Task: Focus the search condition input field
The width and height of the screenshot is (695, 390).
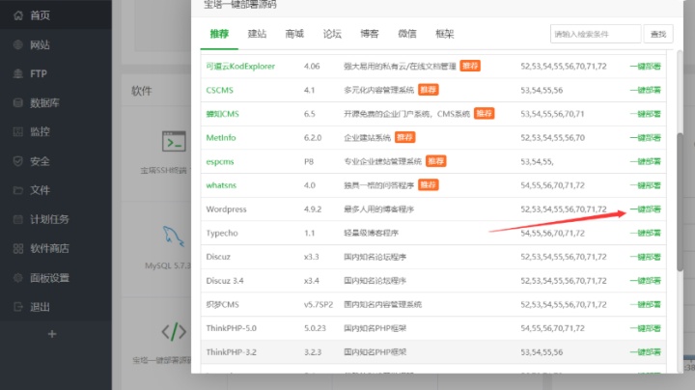Action: tap(596, 34)
